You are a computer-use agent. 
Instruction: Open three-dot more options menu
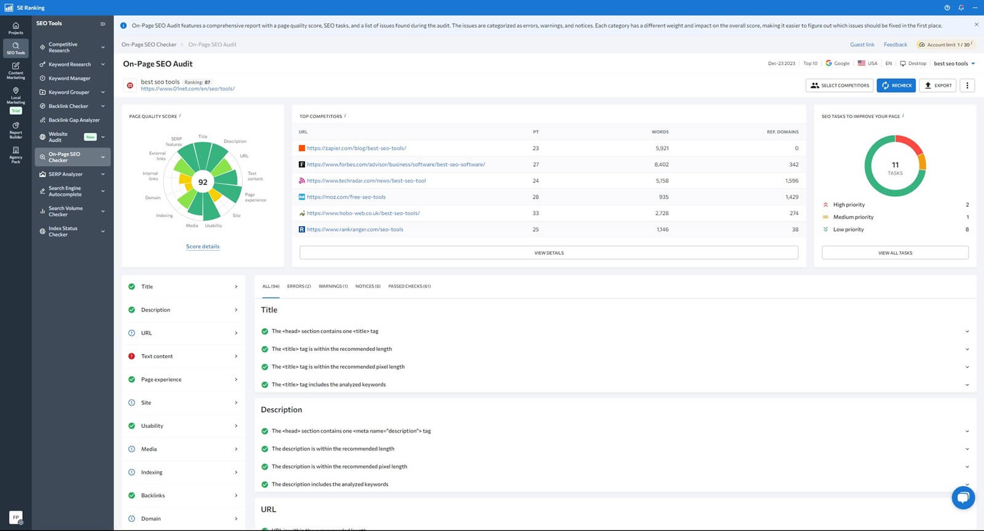[967, 85]
